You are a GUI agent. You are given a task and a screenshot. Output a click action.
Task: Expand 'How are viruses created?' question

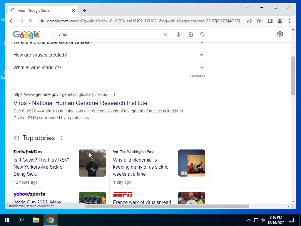pyautogui.click(x=109, y=55)
